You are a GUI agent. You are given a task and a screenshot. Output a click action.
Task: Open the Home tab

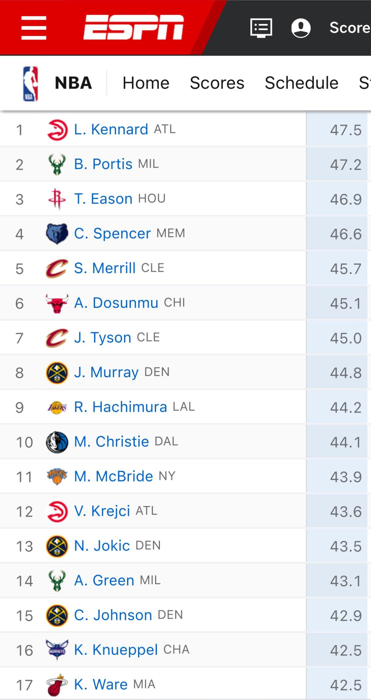click(x=146, y=83)
